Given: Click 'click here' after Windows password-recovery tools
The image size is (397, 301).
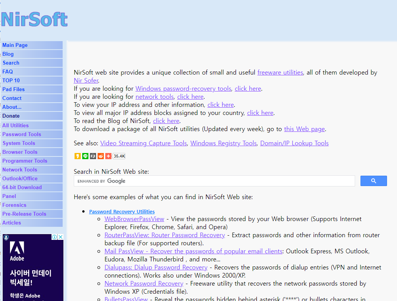Looking at the screenshot, I should click(x=248, y=88).
